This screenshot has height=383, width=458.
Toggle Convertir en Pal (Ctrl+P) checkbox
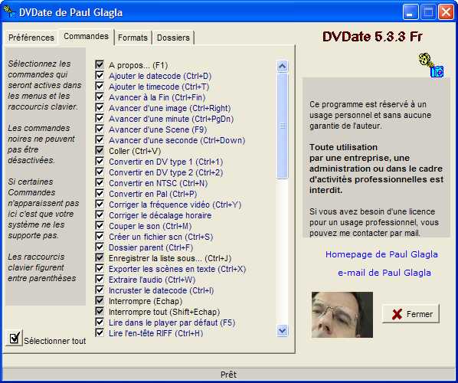[x=100, y=193]
